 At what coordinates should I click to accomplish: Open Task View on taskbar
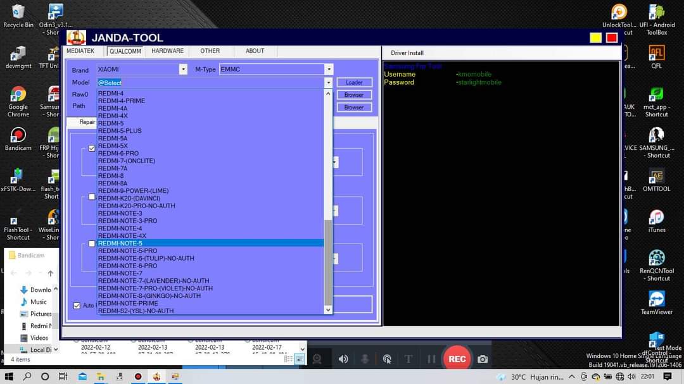point(63,376)
